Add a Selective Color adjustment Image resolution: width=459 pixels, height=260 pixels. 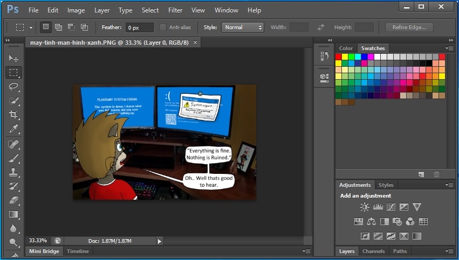click(404, 236)
